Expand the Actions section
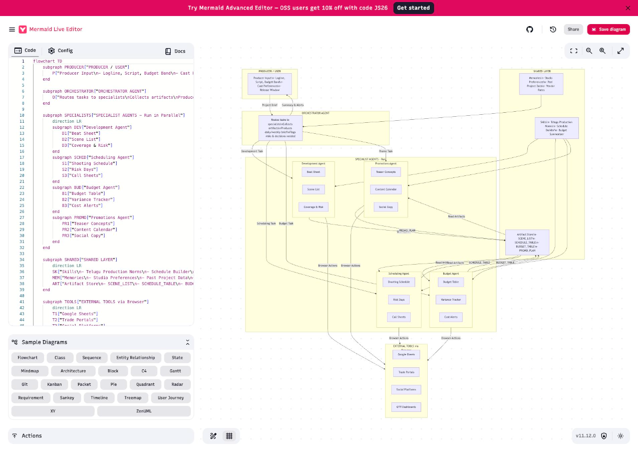Viewport: 638px width, 452px height. tap(100, 435)
